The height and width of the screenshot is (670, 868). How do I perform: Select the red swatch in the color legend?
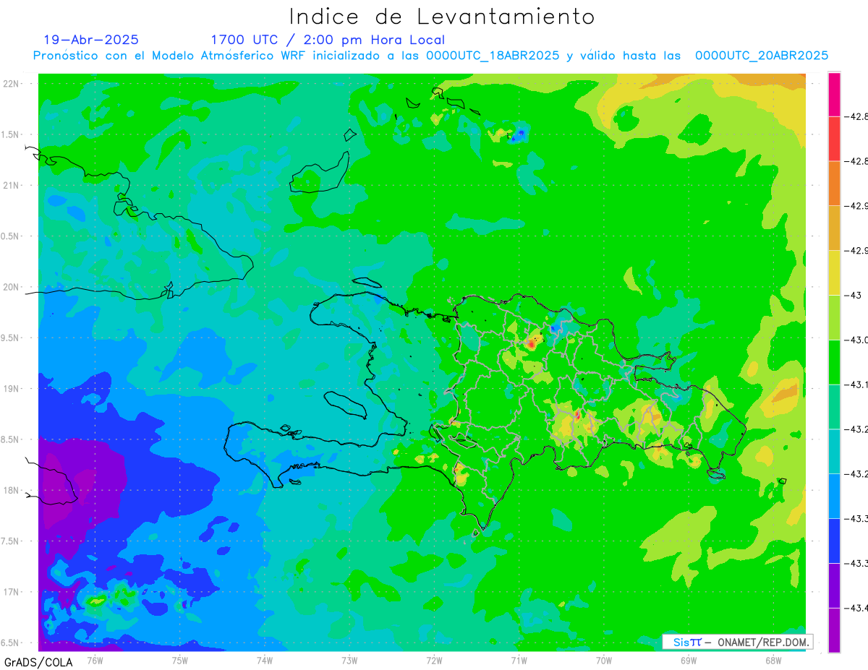(834, 139)
